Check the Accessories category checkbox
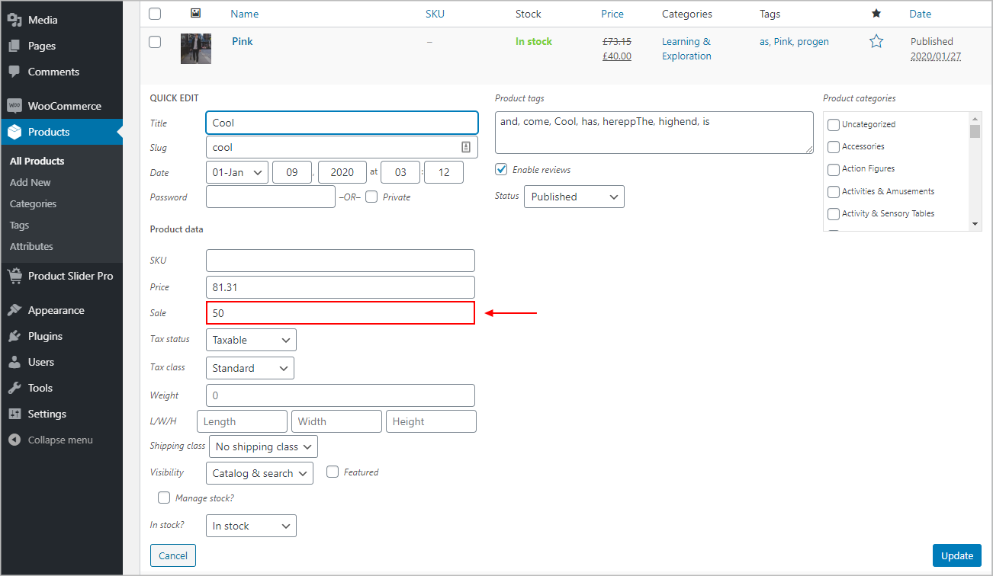Viewport: 993px width, 576px height. point(834,146)
